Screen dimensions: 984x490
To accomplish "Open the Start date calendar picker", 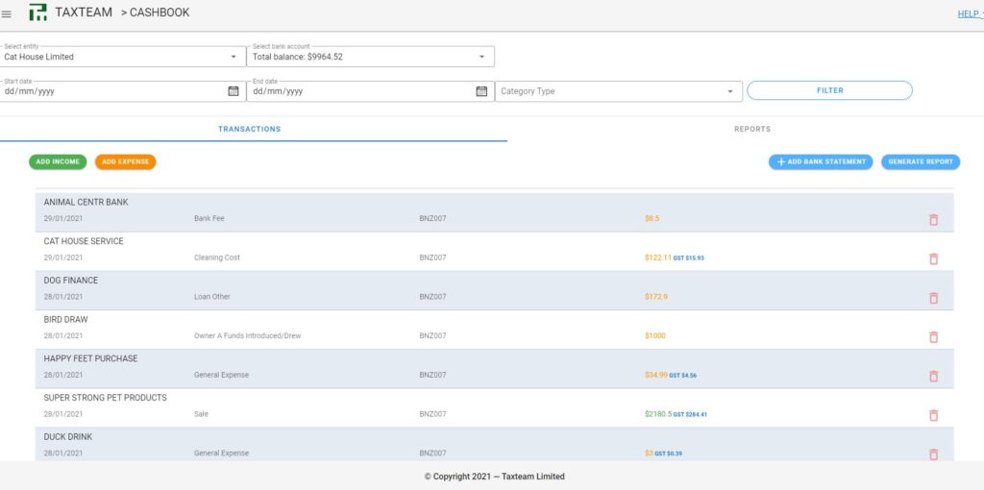I will 234,91.
